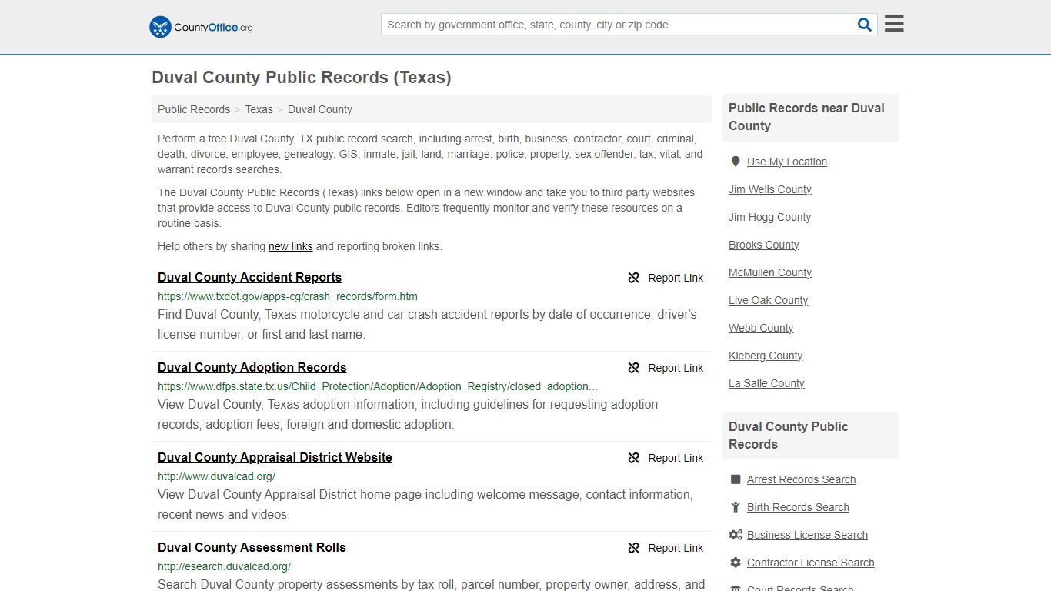Report link for Assessment Rolls
The width and height of the screenshot is (1051, 591).
[676, 548]
